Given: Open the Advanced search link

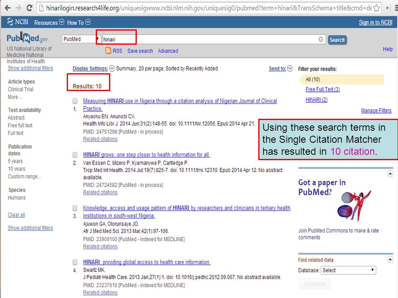Looking at the screenshot, I should click(168, 50).
